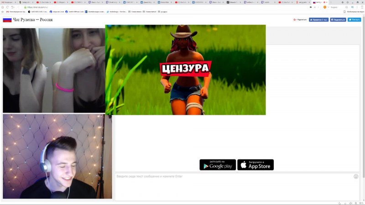
Task: Click Facebook Поделиться button
Action: [x=338, y=20]
